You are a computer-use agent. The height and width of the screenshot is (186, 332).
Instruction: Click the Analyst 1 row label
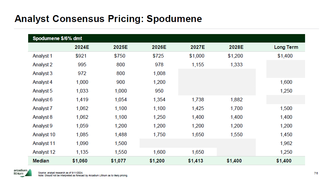tap(42, 56)
